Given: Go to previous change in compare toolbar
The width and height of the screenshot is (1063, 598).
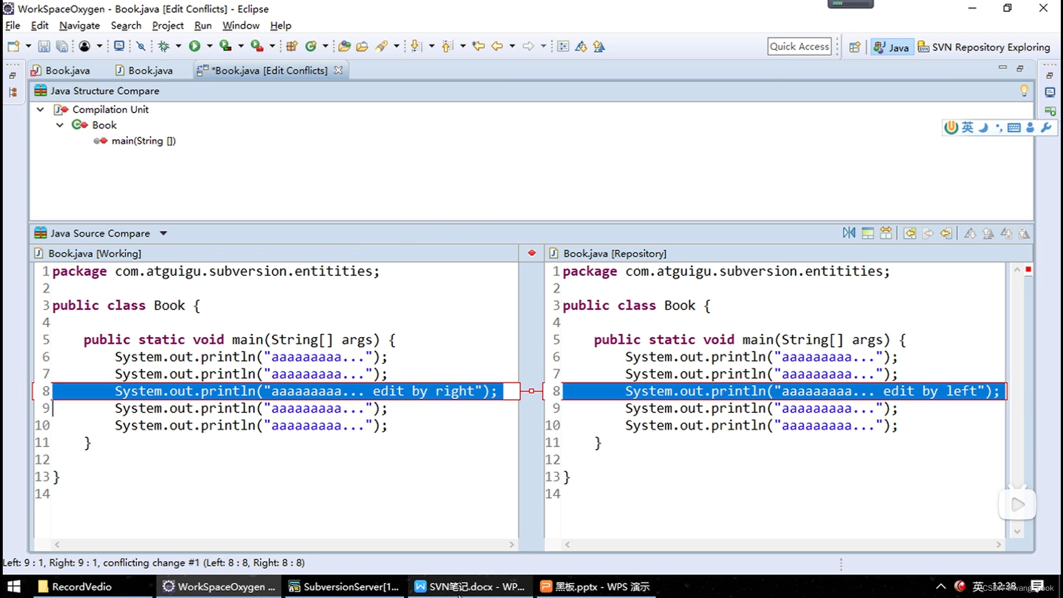Looking at the screenshot, I should tap(1024, 233).
